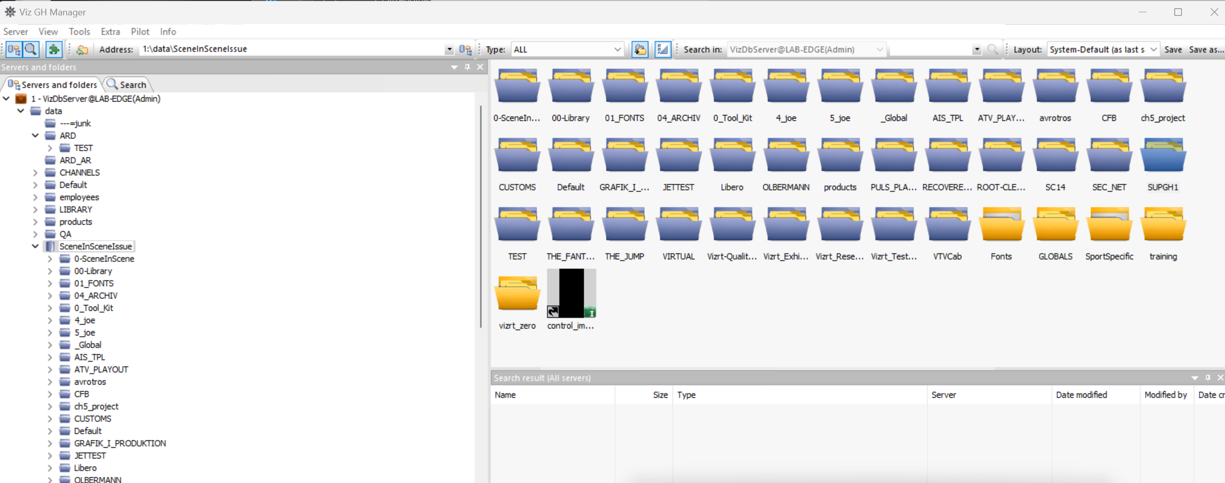
Task: Select the yellow Fonts folder icon
Action: tap(1001, 225)
